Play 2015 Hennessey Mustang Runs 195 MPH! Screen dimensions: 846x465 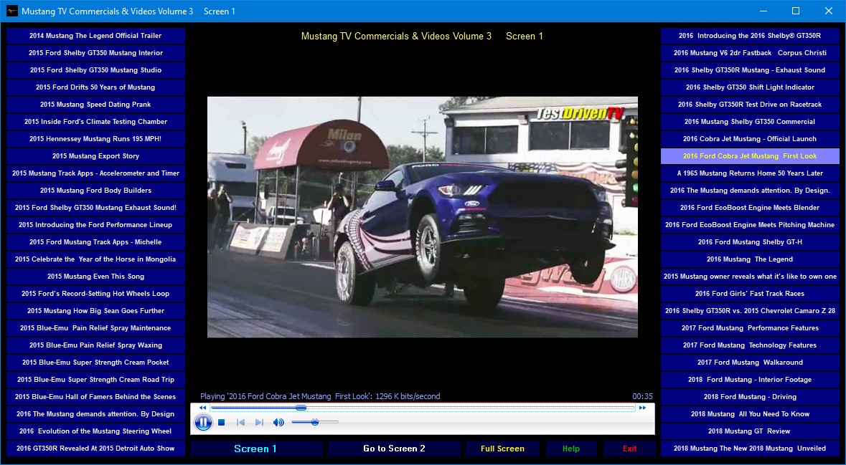click(x=95, y=139)
